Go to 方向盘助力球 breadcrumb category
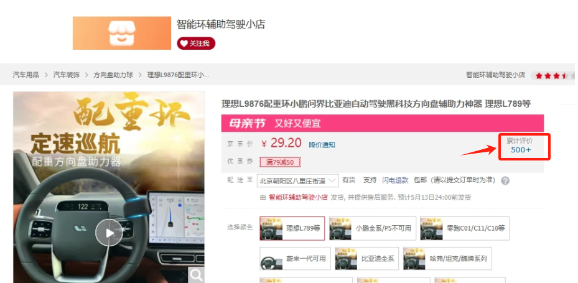Image resolution: width=578 pixels, height=283 pixels. pos(113,75)
